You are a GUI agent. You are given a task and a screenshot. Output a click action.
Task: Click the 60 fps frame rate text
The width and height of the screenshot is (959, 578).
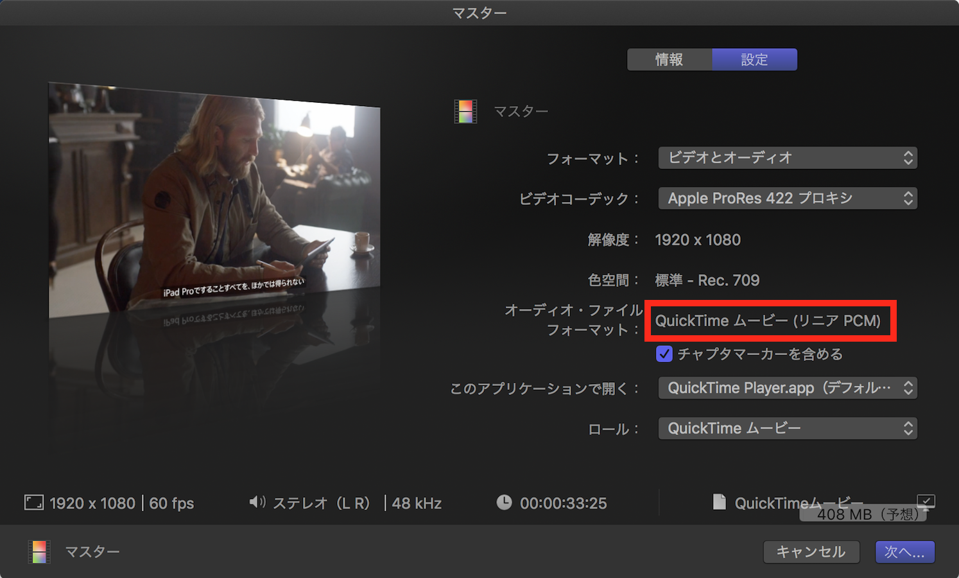[x=171, y=504]
